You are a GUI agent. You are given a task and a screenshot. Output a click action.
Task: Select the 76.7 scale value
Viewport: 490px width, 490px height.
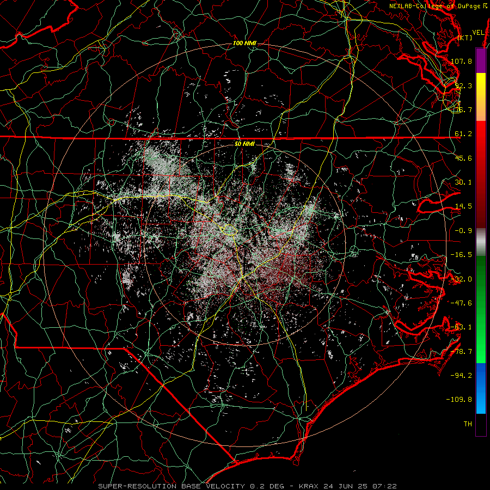tap(463, 109)
